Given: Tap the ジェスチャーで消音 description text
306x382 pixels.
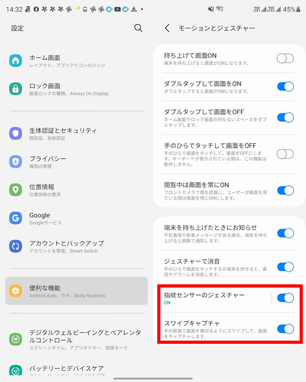Looking at the screenshot, I should pyautogui.click(x=215, y=272).
